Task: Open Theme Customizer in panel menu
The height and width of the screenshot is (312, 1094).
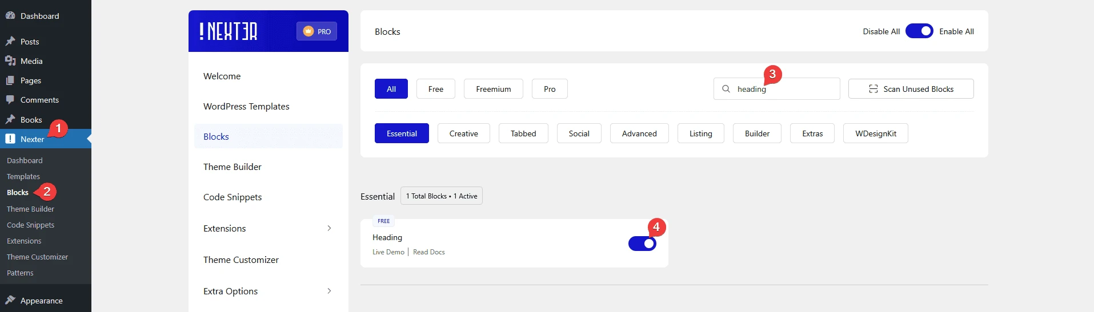Action: click(269, 260)
